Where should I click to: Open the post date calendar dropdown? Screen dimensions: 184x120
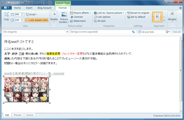(168, 32)
